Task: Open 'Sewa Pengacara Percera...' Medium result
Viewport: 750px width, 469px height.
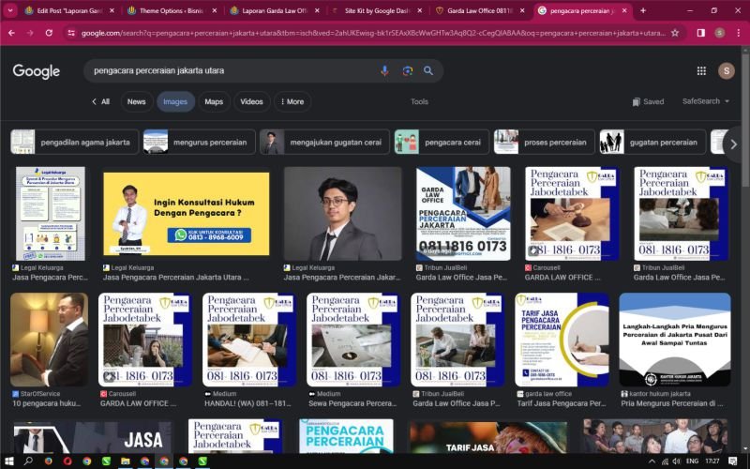Action: (352, 403)
